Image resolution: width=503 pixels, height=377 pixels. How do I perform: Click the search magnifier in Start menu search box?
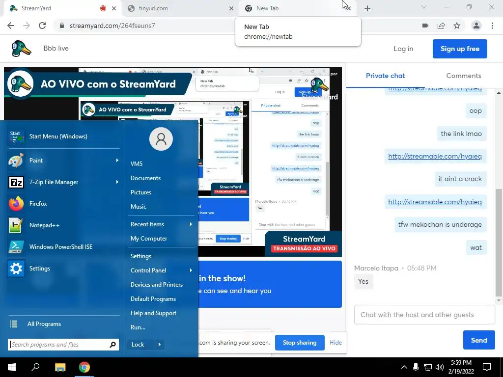(112, 345)
